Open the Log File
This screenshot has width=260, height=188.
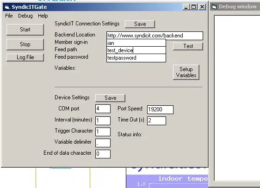pos(25,57)
